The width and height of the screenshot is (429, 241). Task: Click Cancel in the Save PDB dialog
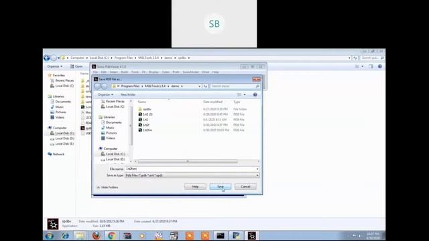[245, 187]
